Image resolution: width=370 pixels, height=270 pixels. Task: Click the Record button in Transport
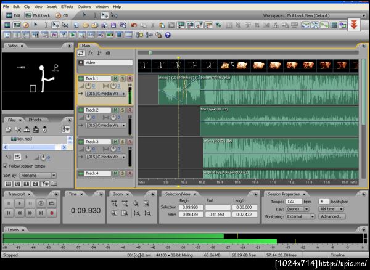[x=51, y=213]
